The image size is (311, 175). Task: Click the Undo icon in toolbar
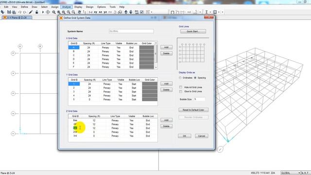coord(20,12)
